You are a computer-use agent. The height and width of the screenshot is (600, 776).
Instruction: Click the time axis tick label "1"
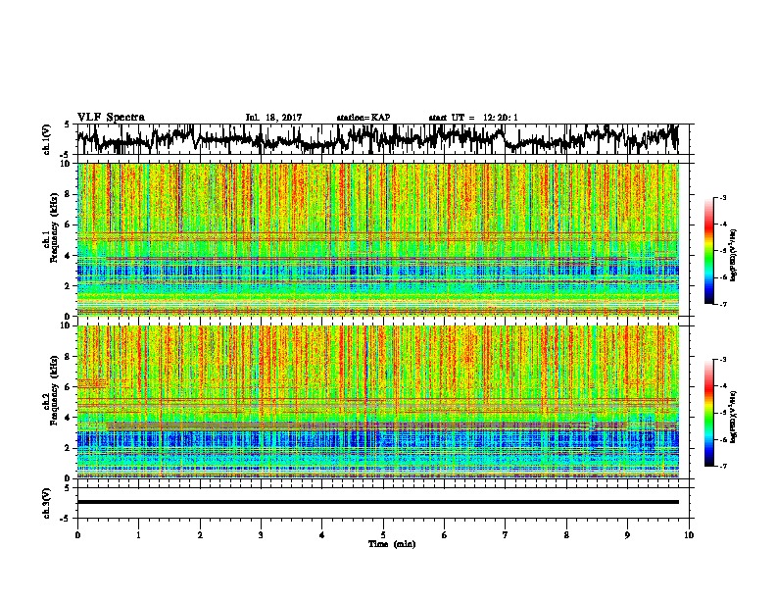[139, 535]
